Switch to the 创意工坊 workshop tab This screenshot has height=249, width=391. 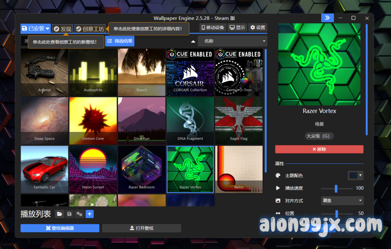click(x=90, y=29)
